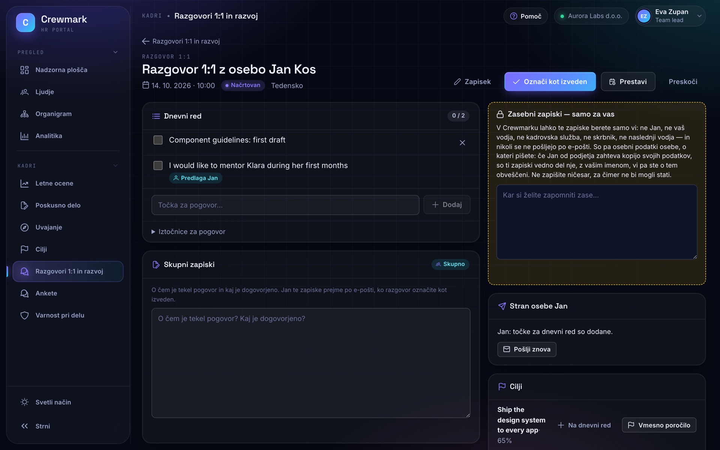Collapse the Pregled sidebar section
720x450 pixels.
click(115, 52)
